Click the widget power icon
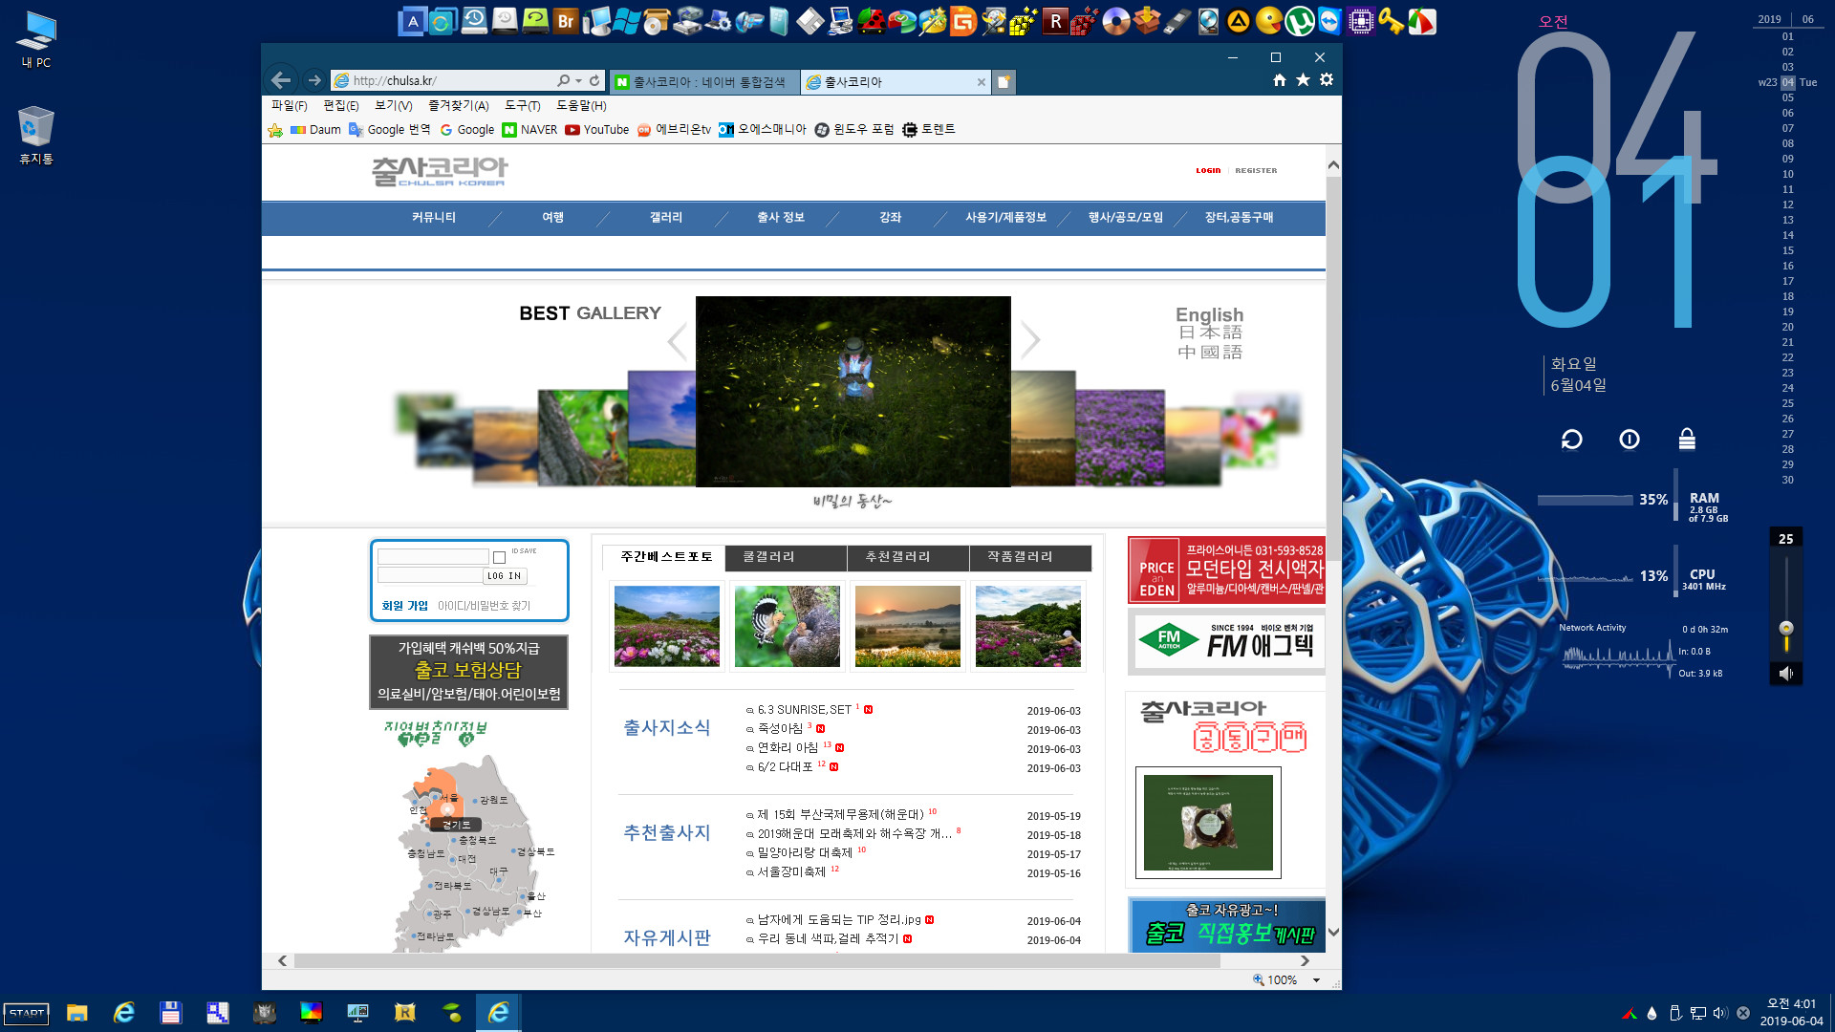 click(x=1630, y=440)
